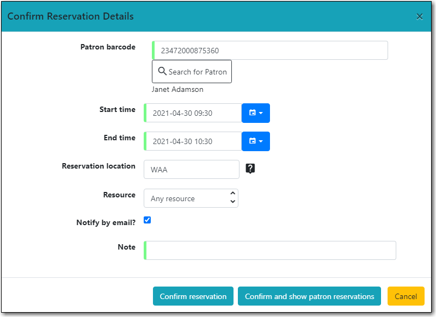436x317 pixels.
Task: Click the calendar icon beside the end date
Action: tap(253, 141)
